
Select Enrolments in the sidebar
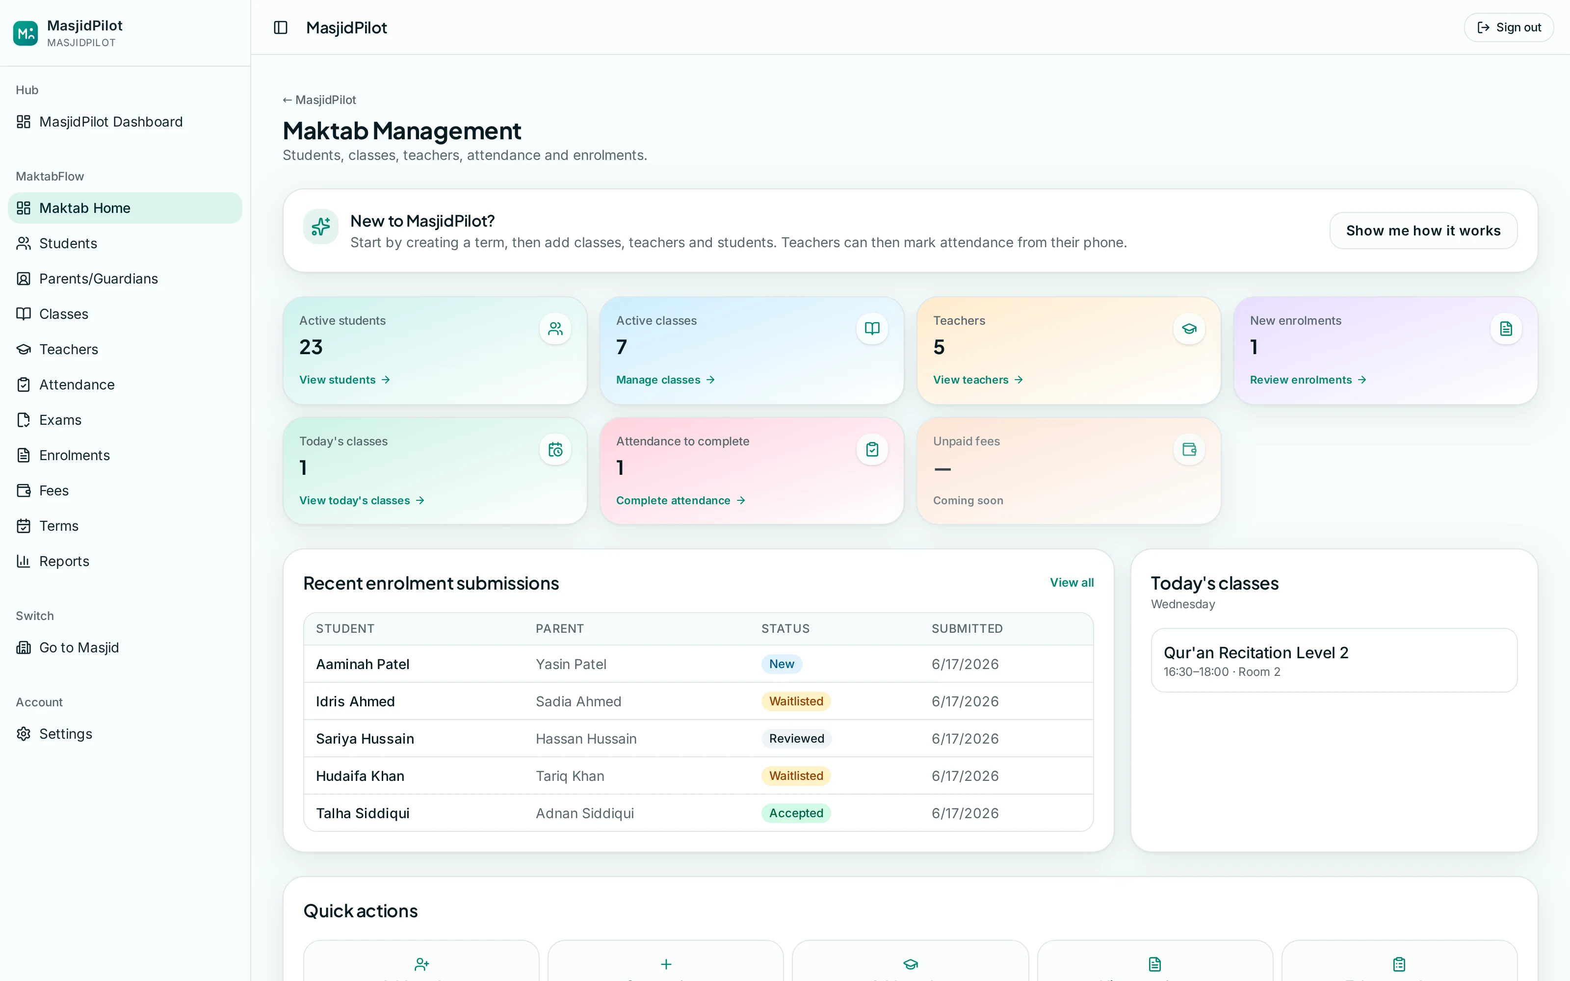click(125, 456)
